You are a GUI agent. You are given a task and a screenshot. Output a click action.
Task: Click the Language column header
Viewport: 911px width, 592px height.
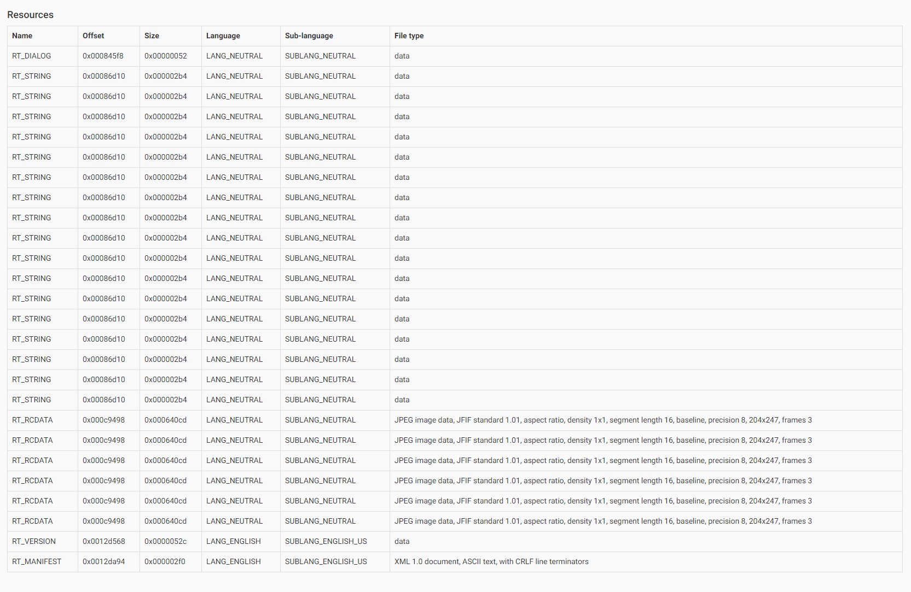(x=223, y=36)
